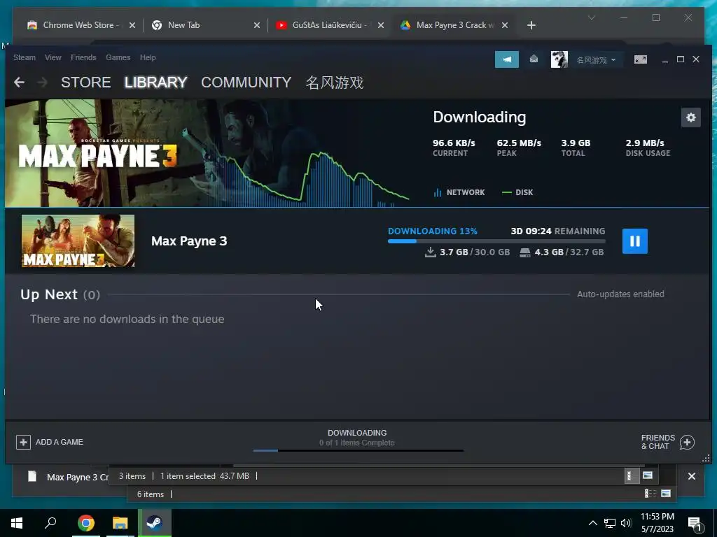The height and width of the screenshot is (537, 717).
Task: Expand the 名风游戏 account dropdown
Action: coord(596,60)
